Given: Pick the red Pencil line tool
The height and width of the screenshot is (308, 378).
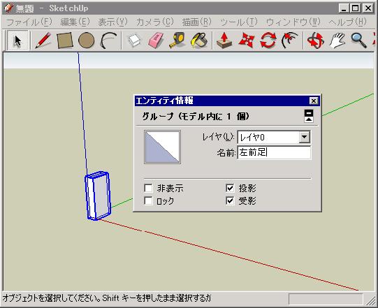Looking at the screenshot, I should [43, 41].
